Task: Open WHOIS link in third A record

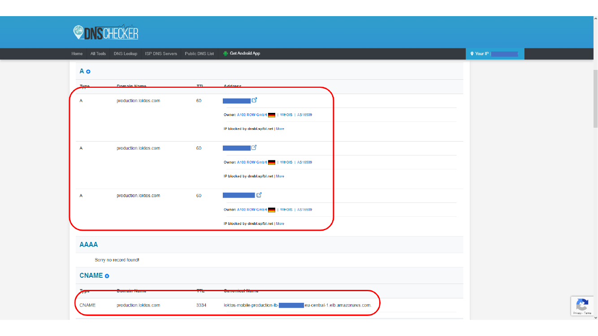Action: point(286,210)
